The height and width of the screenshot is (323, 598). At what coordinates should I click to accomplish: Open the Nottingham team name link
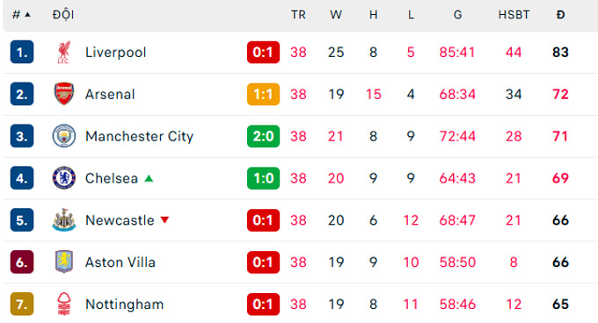pyautogui.click(x=124, y=304)
